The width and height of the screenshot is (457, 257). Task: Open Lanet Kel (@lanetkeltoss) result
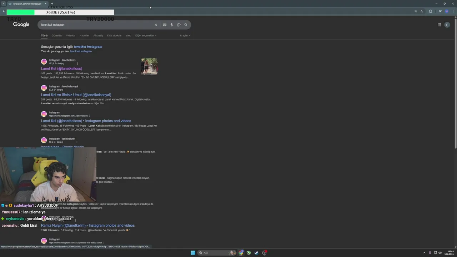coord(61,69)
